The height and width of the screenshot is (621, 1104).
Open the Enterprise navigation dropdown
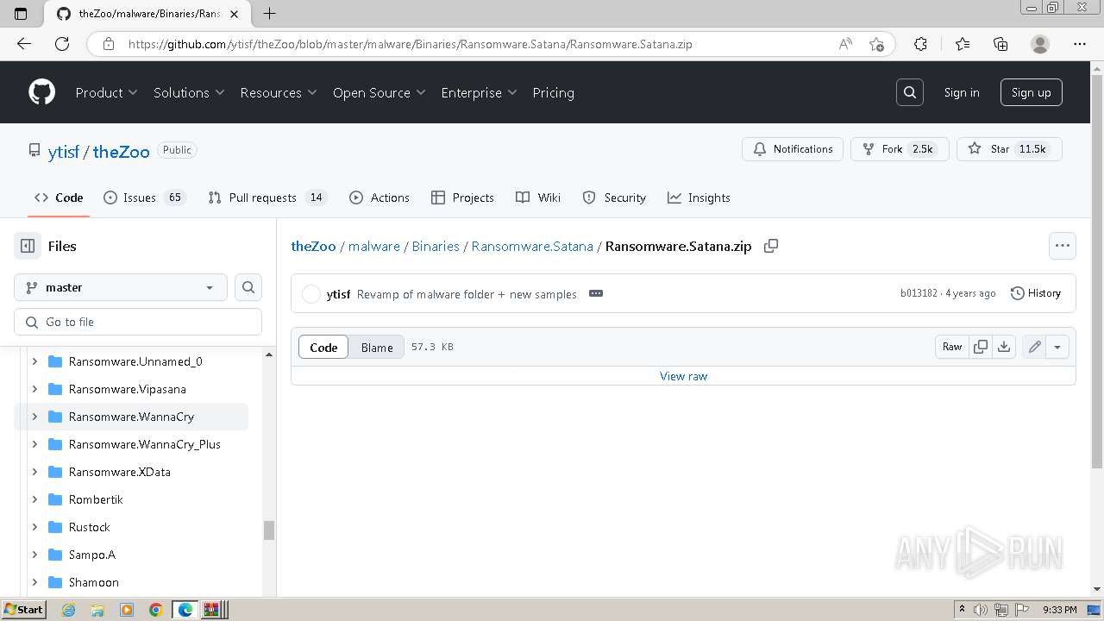[x=479, y=92]
